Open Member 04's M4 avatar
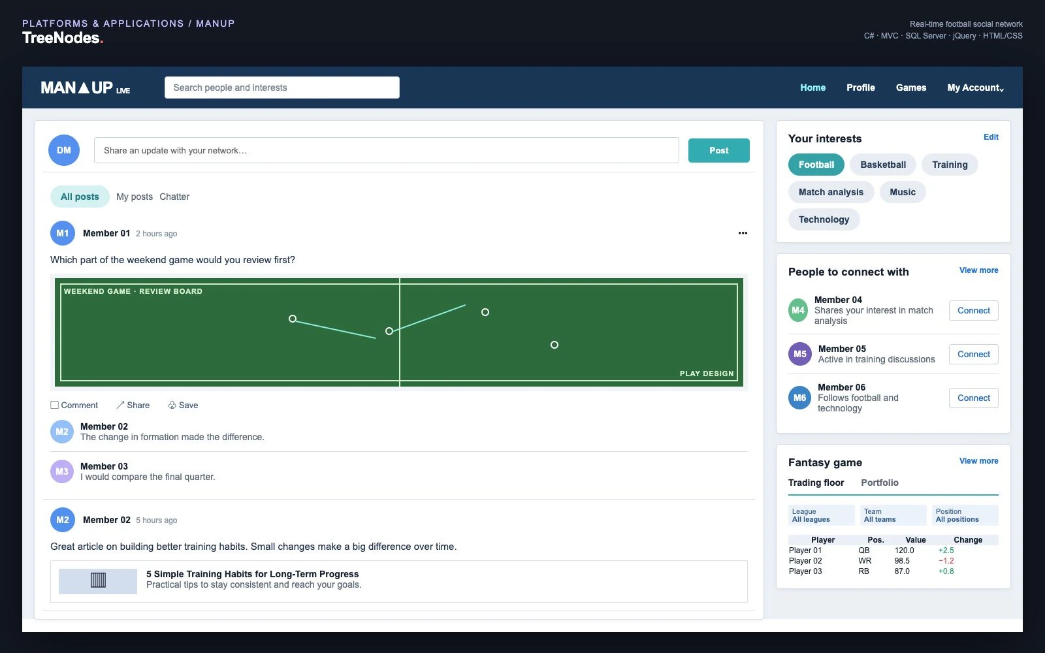This screenshot has height=653, width=1045. point(798,310)
